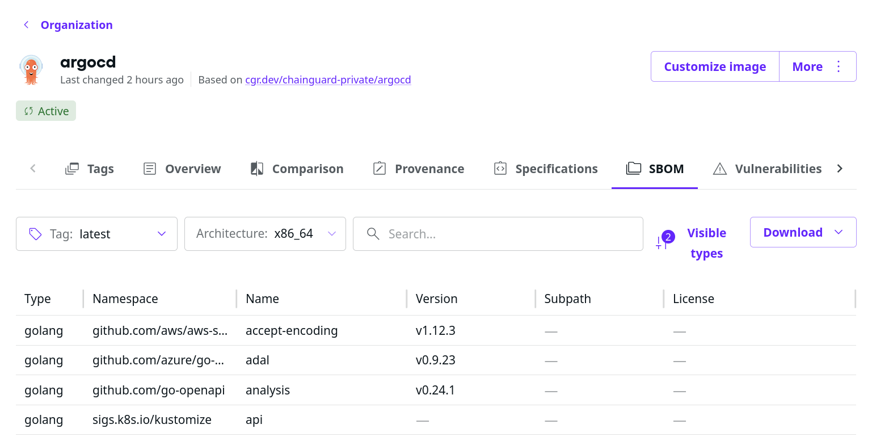Open the Visible types filter icon with badge
The width and height of the screenshot is (872, 441).
[x=664, y=241]
